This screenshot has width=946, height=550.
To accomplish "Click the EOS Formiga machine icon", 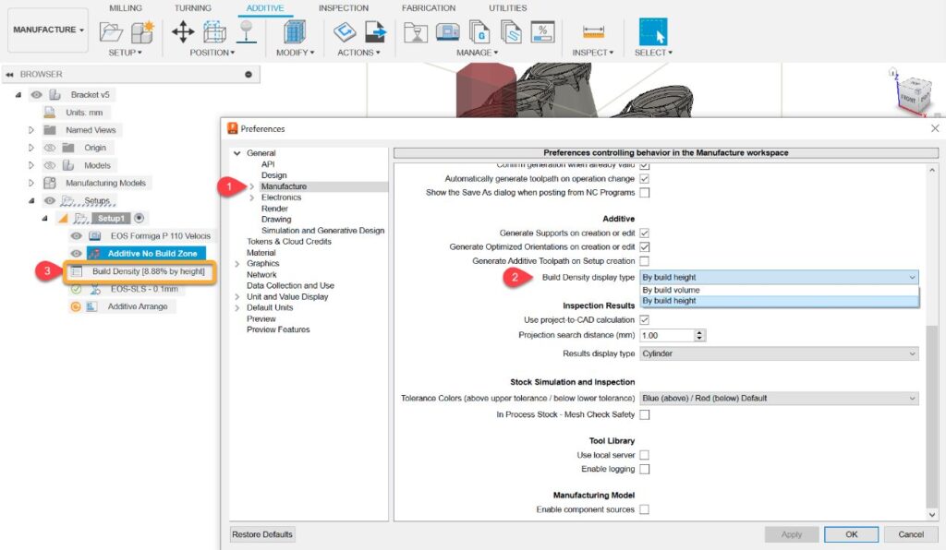I will (x=95, y=236).
